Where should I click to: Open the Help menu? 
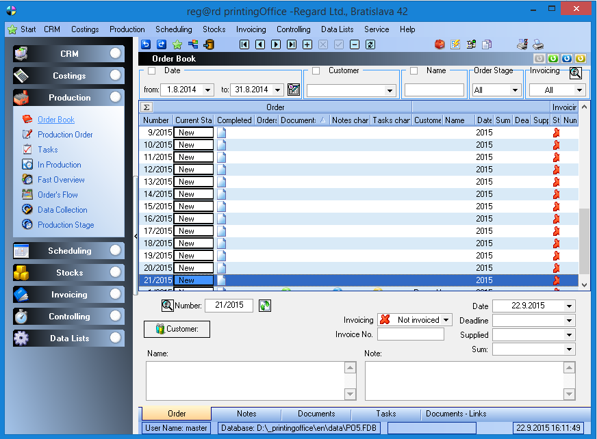pyautogui.click(x=407, y=29)
